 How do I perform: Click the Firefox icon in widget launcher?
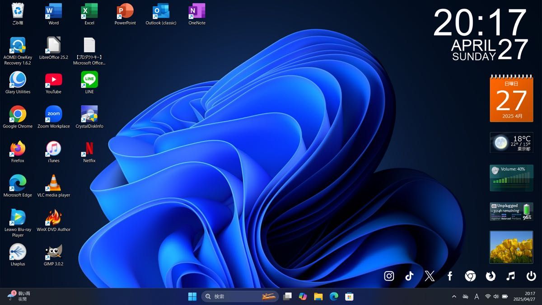click(x=491, y=276)
